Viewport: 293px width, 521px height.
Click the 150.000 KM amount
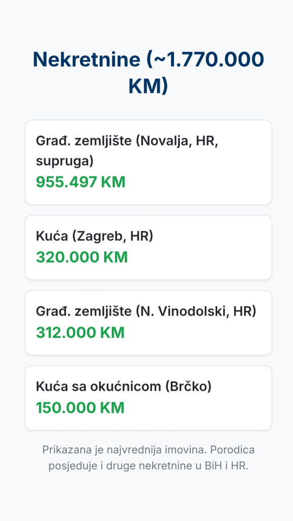(80, 408)
